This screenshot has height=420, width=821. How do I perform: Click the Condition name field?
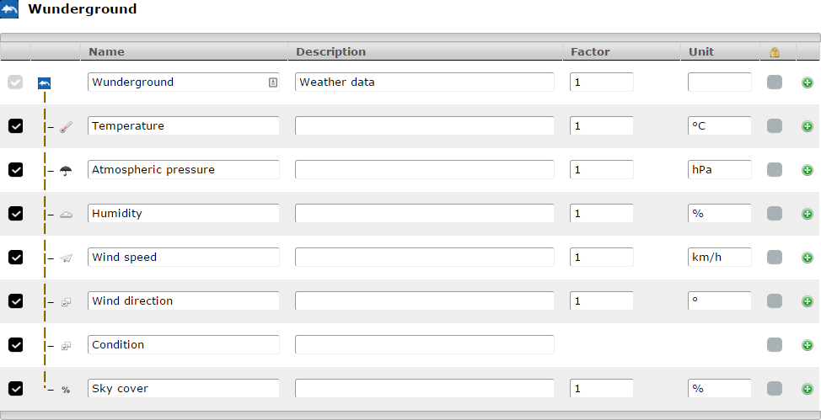pyautogui.click(x=183, y=345)
